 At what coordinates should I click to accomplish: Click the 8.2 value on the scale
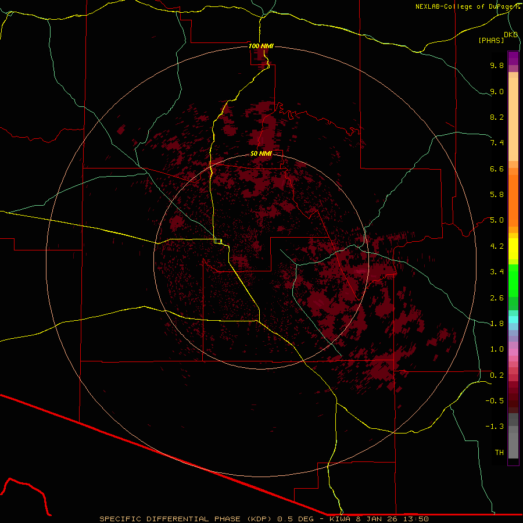tap(497, 117)
